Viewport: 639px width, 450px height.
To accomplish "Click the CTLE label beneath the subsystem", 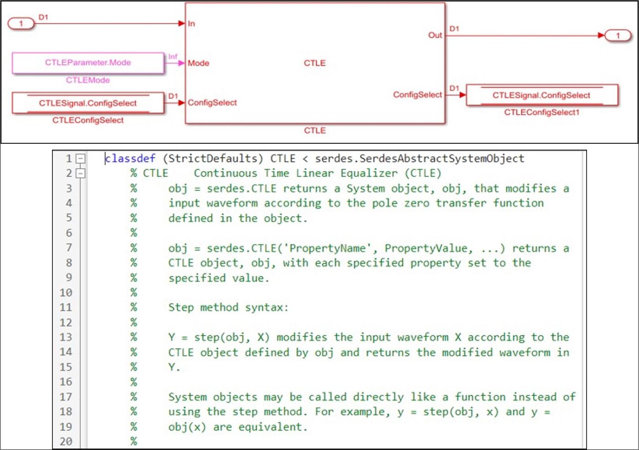I will 315,131.
